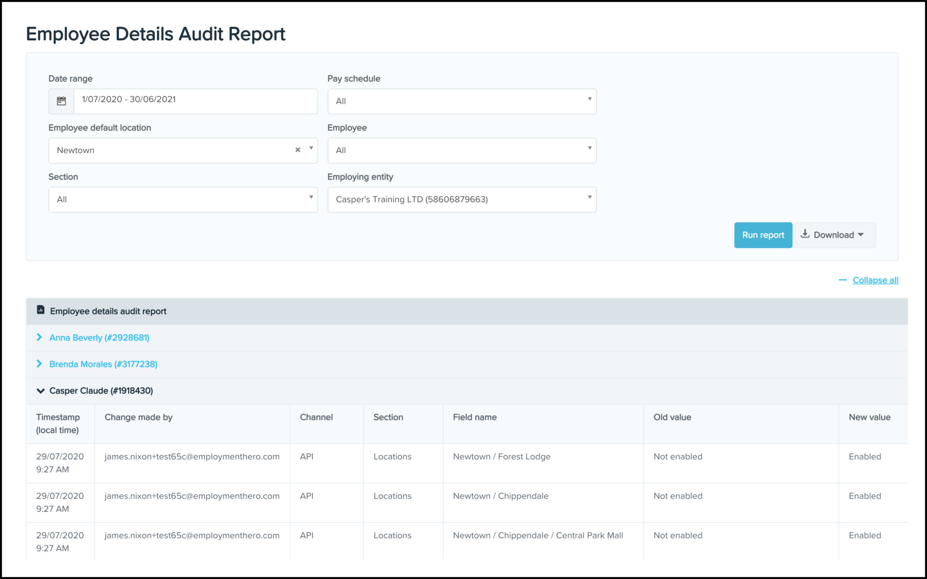Click the minus icon beside Collapse all
Screen dimensions: 927x579
pos(842,280)
